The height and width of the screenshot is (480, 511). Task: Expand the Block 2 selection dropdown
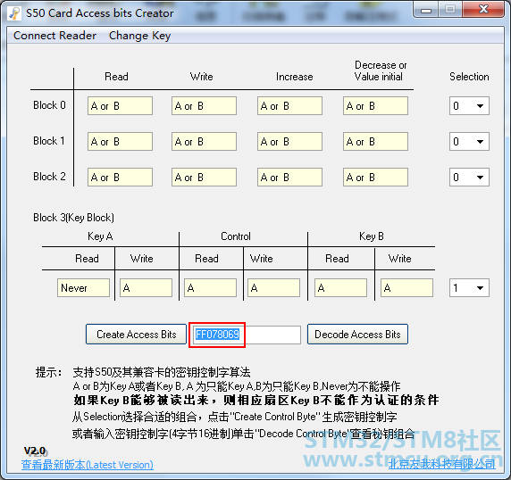pyautogui.click(x=469, y=177)
